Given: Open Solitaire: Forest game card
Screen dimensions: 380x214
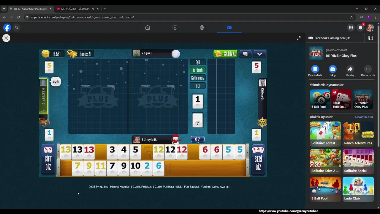Looking at the screenshot, I should point(325,134).
